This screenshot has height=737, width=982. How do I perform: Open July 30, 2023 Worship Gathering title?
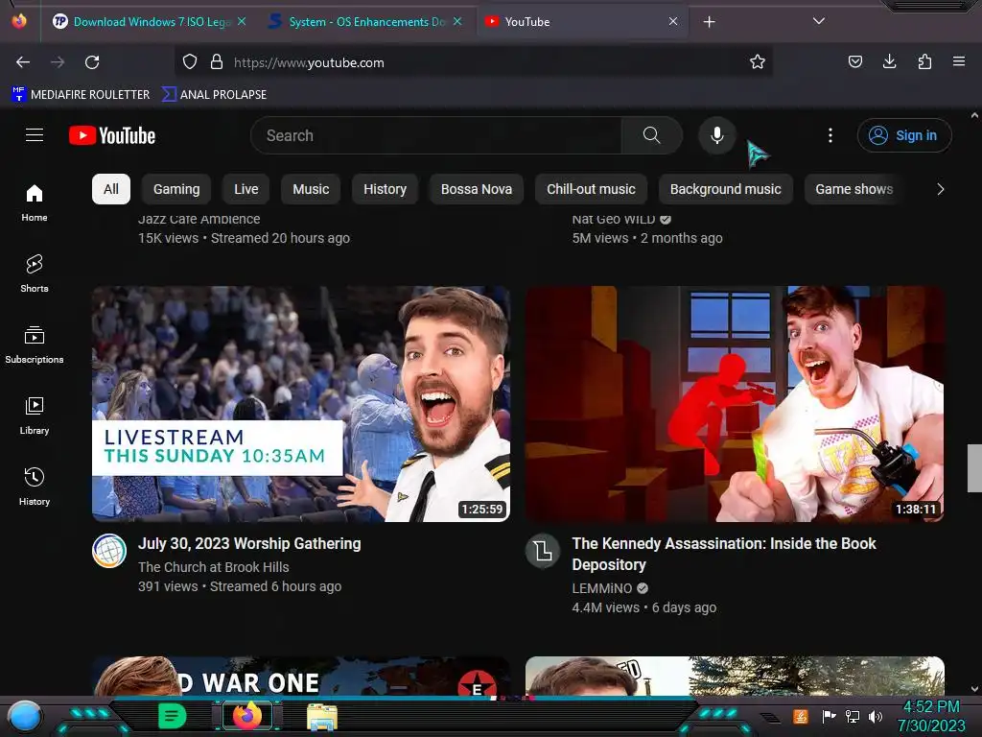click(249, 543)
